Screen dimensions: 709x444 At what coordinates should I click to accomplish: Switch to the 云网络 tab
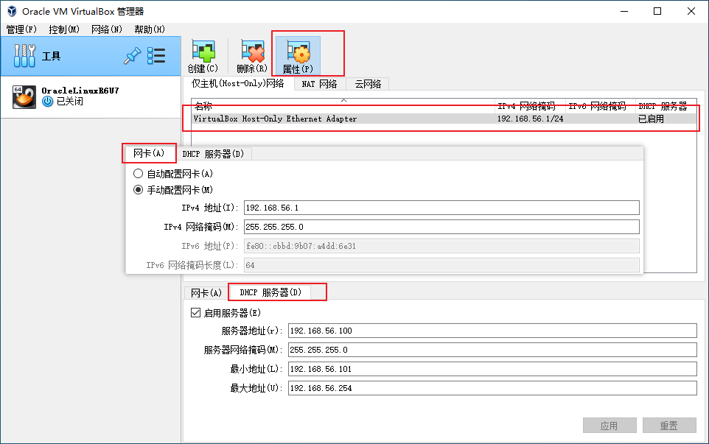(368, 84)
